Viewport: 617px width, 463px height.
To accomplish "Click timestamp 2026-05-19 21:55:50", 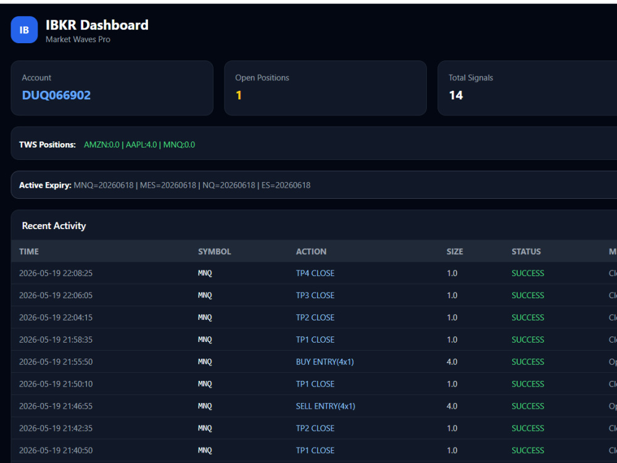I will [56, 362].
